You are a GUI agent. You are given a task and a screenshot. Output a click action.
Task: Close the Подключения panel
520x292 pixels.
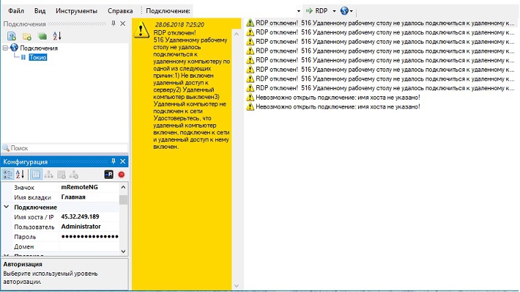[123, 23]
